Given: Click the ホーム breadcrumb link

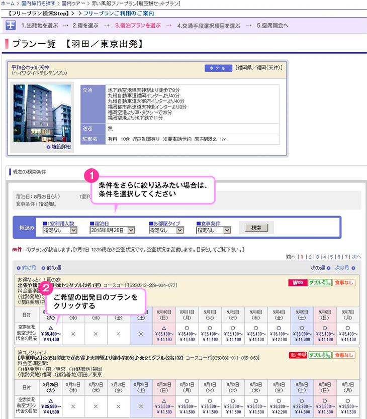Looking at the screenshot, I should coord(7,4).
